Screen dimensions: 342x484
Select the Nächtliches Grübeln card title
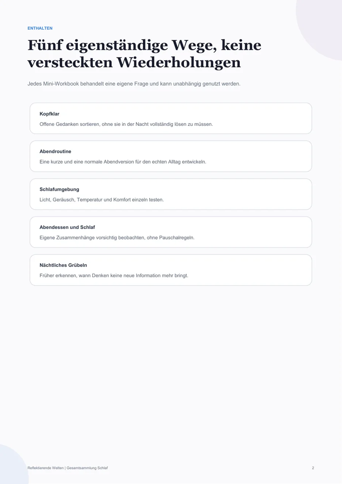tap(63, 265)
